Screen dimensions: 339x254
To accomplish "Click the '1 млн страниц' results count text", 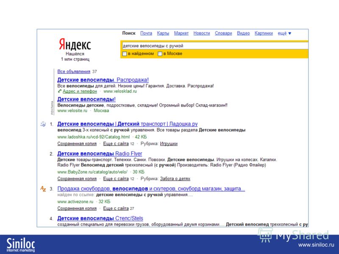I will point(75,59).
